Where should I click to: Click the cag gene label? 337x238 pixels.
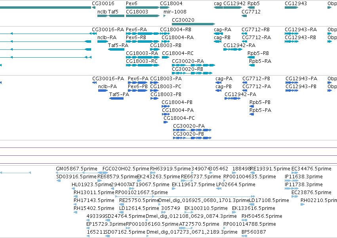218,4
